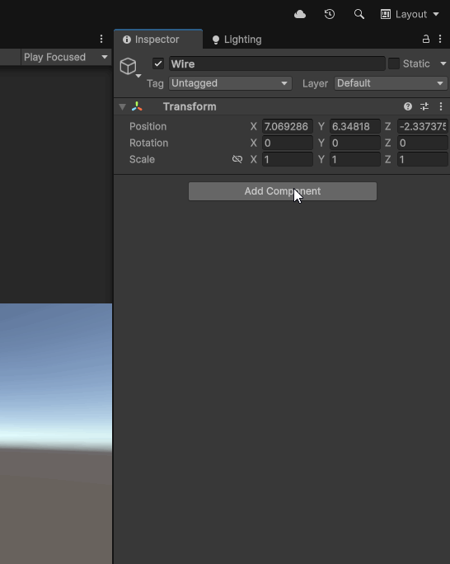This screenshot has width=450, height=564.
Task: Click the Add Component button
Action: pyautogui.click(x=283, y=191)
